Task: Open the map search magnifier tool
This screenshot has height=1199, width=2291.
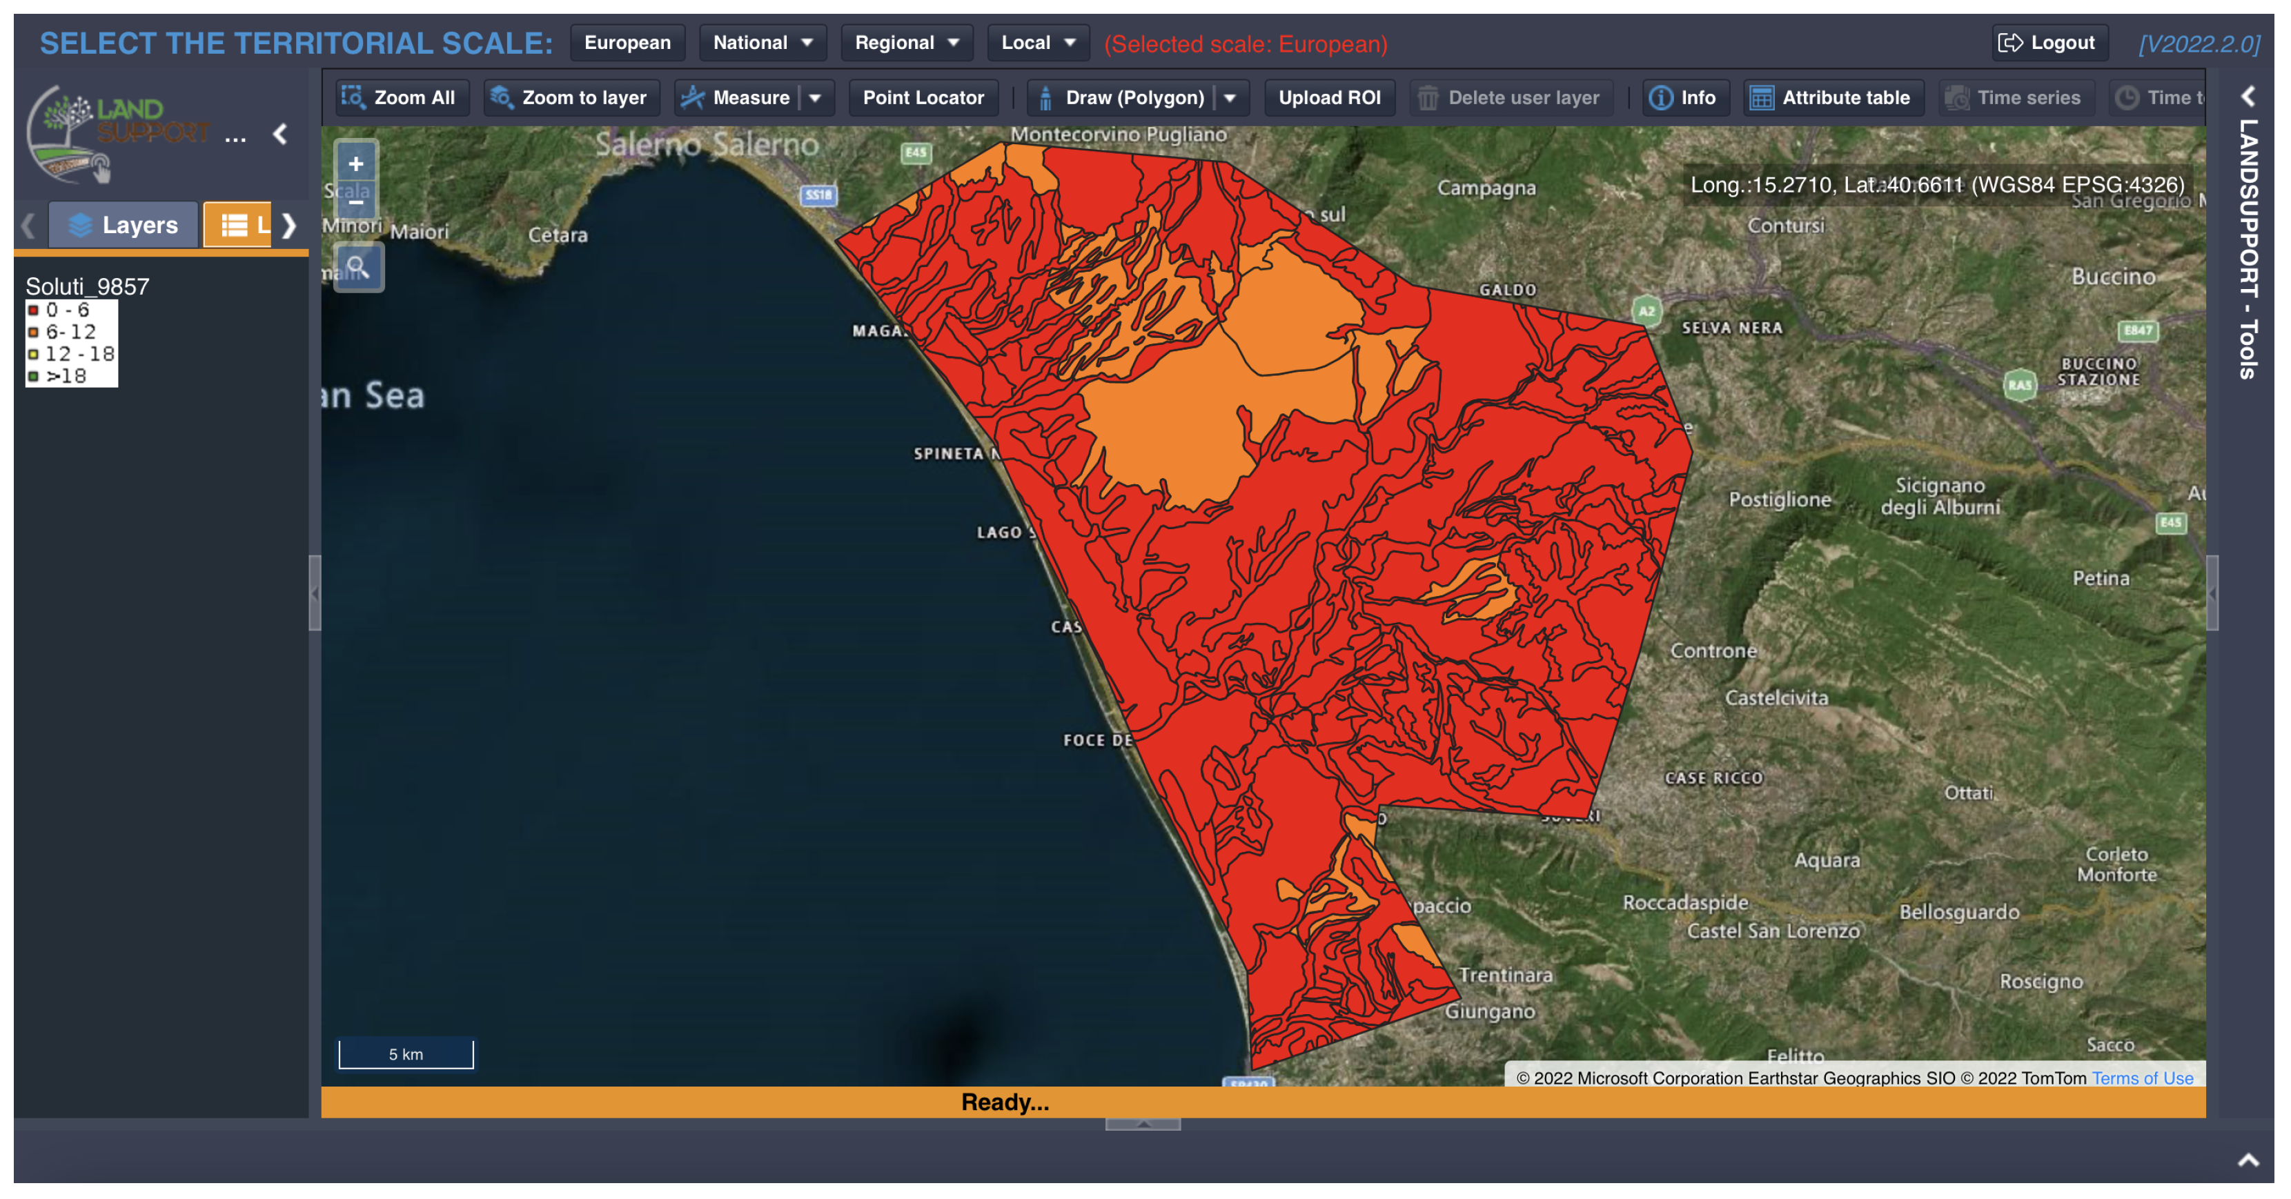Action: (357, 267)
